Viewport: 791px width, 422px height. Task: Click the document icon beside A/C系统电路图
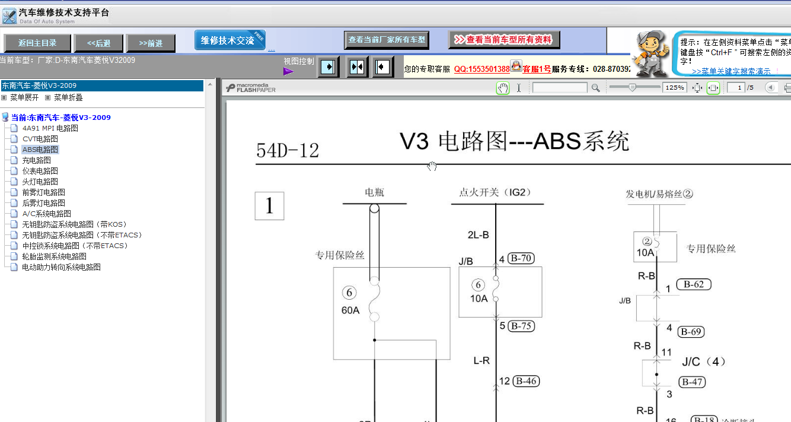pos(15,214)
